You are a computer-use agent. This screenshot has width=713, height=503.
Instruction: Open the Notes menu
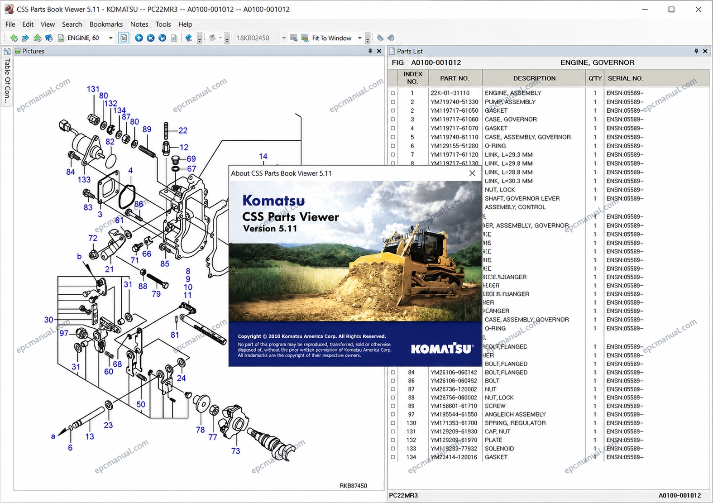(x=139, y=24)
